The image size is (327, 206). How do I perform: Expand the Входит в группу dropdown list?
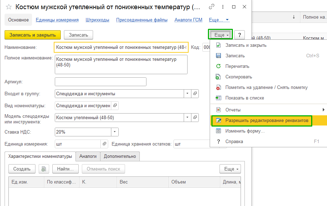coord(188,94)
